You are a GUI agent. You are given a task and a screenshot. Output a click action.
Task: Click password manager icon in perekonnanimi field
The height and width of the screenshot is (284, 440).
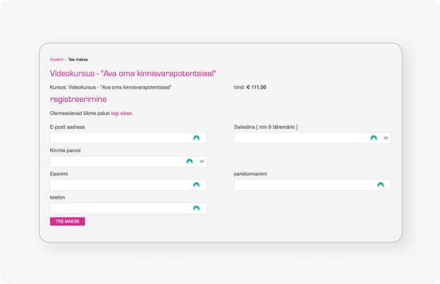tap(380, 185)
